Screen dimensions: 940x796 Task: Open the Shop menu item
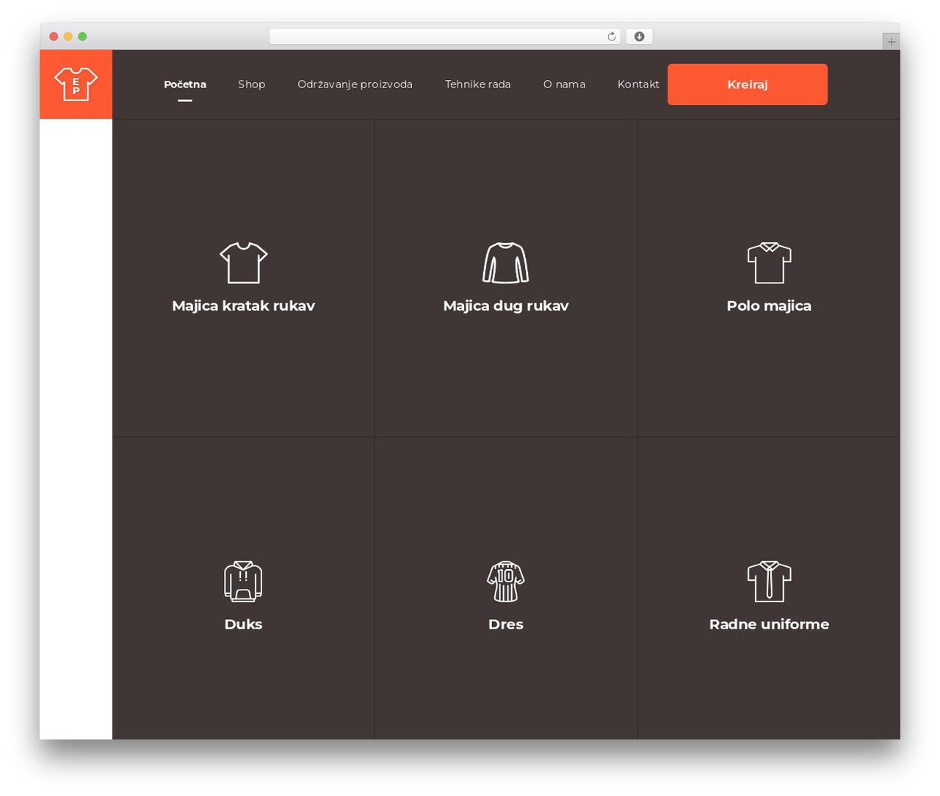[251, 84]
